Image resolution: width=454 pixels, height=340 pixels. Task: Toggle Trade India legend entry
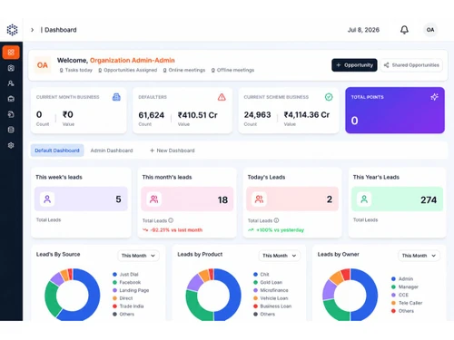(128, 306)
